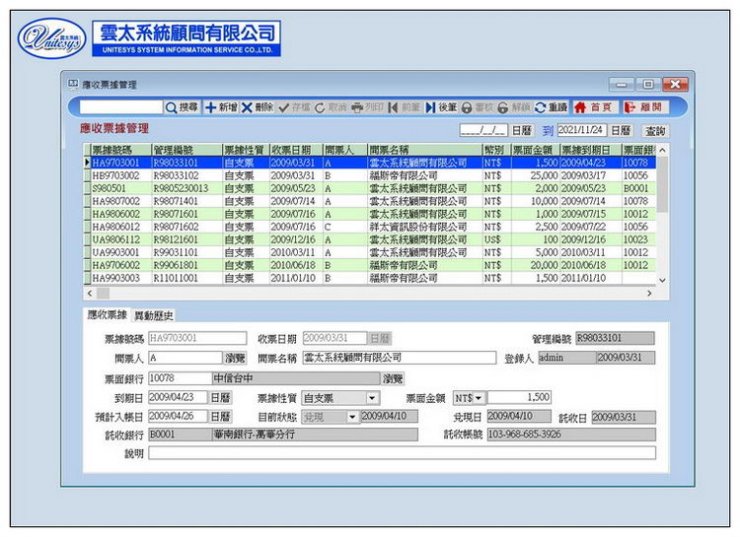Switch to the 異動歷史 tab

pos(154,315)
